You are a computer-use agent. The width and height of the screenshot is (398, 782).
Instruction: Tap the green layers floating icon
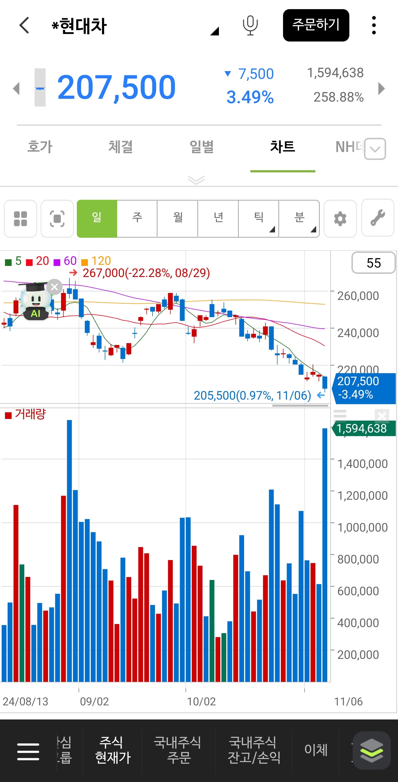point(371,750)
